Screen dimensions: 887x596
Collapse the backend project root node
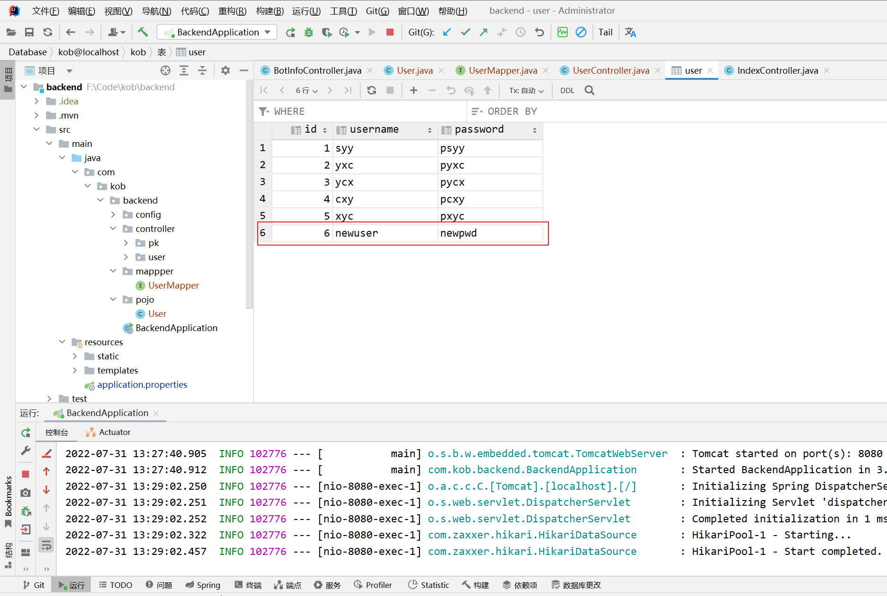pos(24,87)
